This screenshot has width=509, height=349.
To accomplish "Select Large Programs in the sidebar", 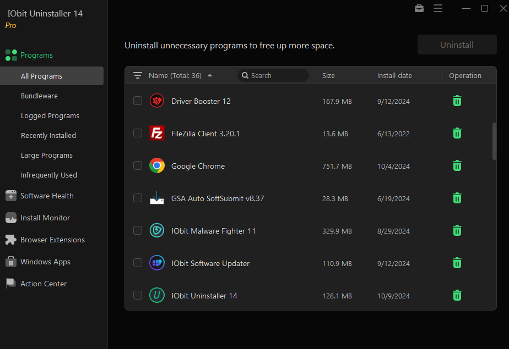I will point(47,156).
